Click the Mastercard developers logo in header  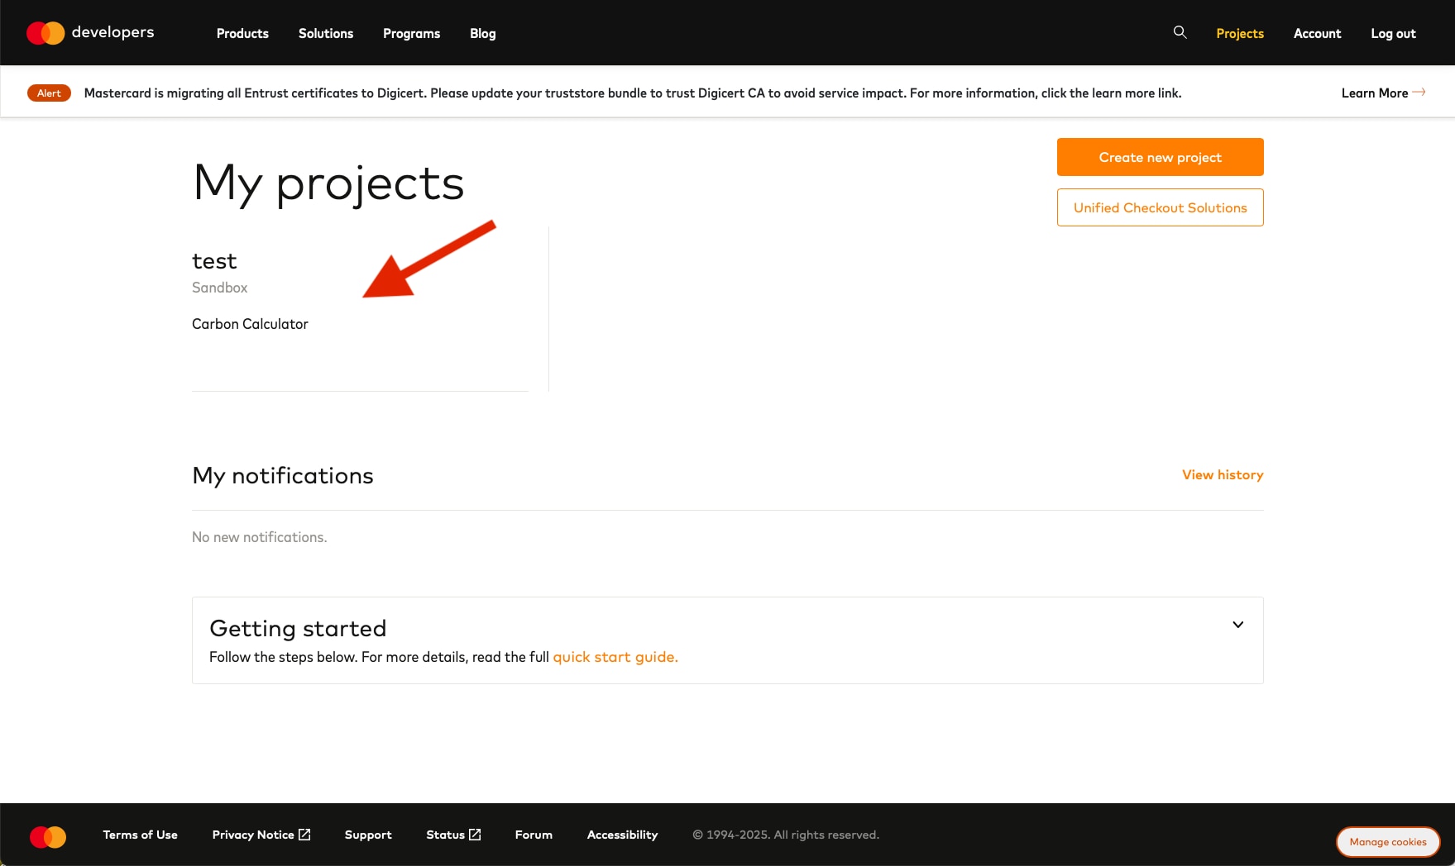tap(90, 33)
